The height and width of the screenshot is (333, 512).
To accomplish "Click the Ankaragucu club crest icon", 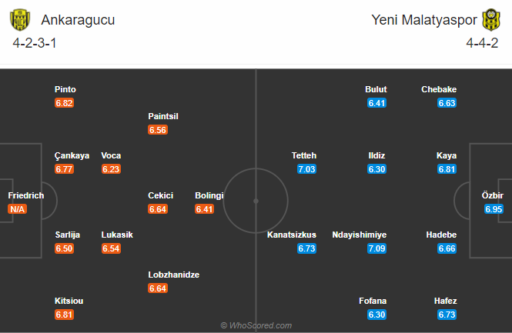I will (20, 20).
